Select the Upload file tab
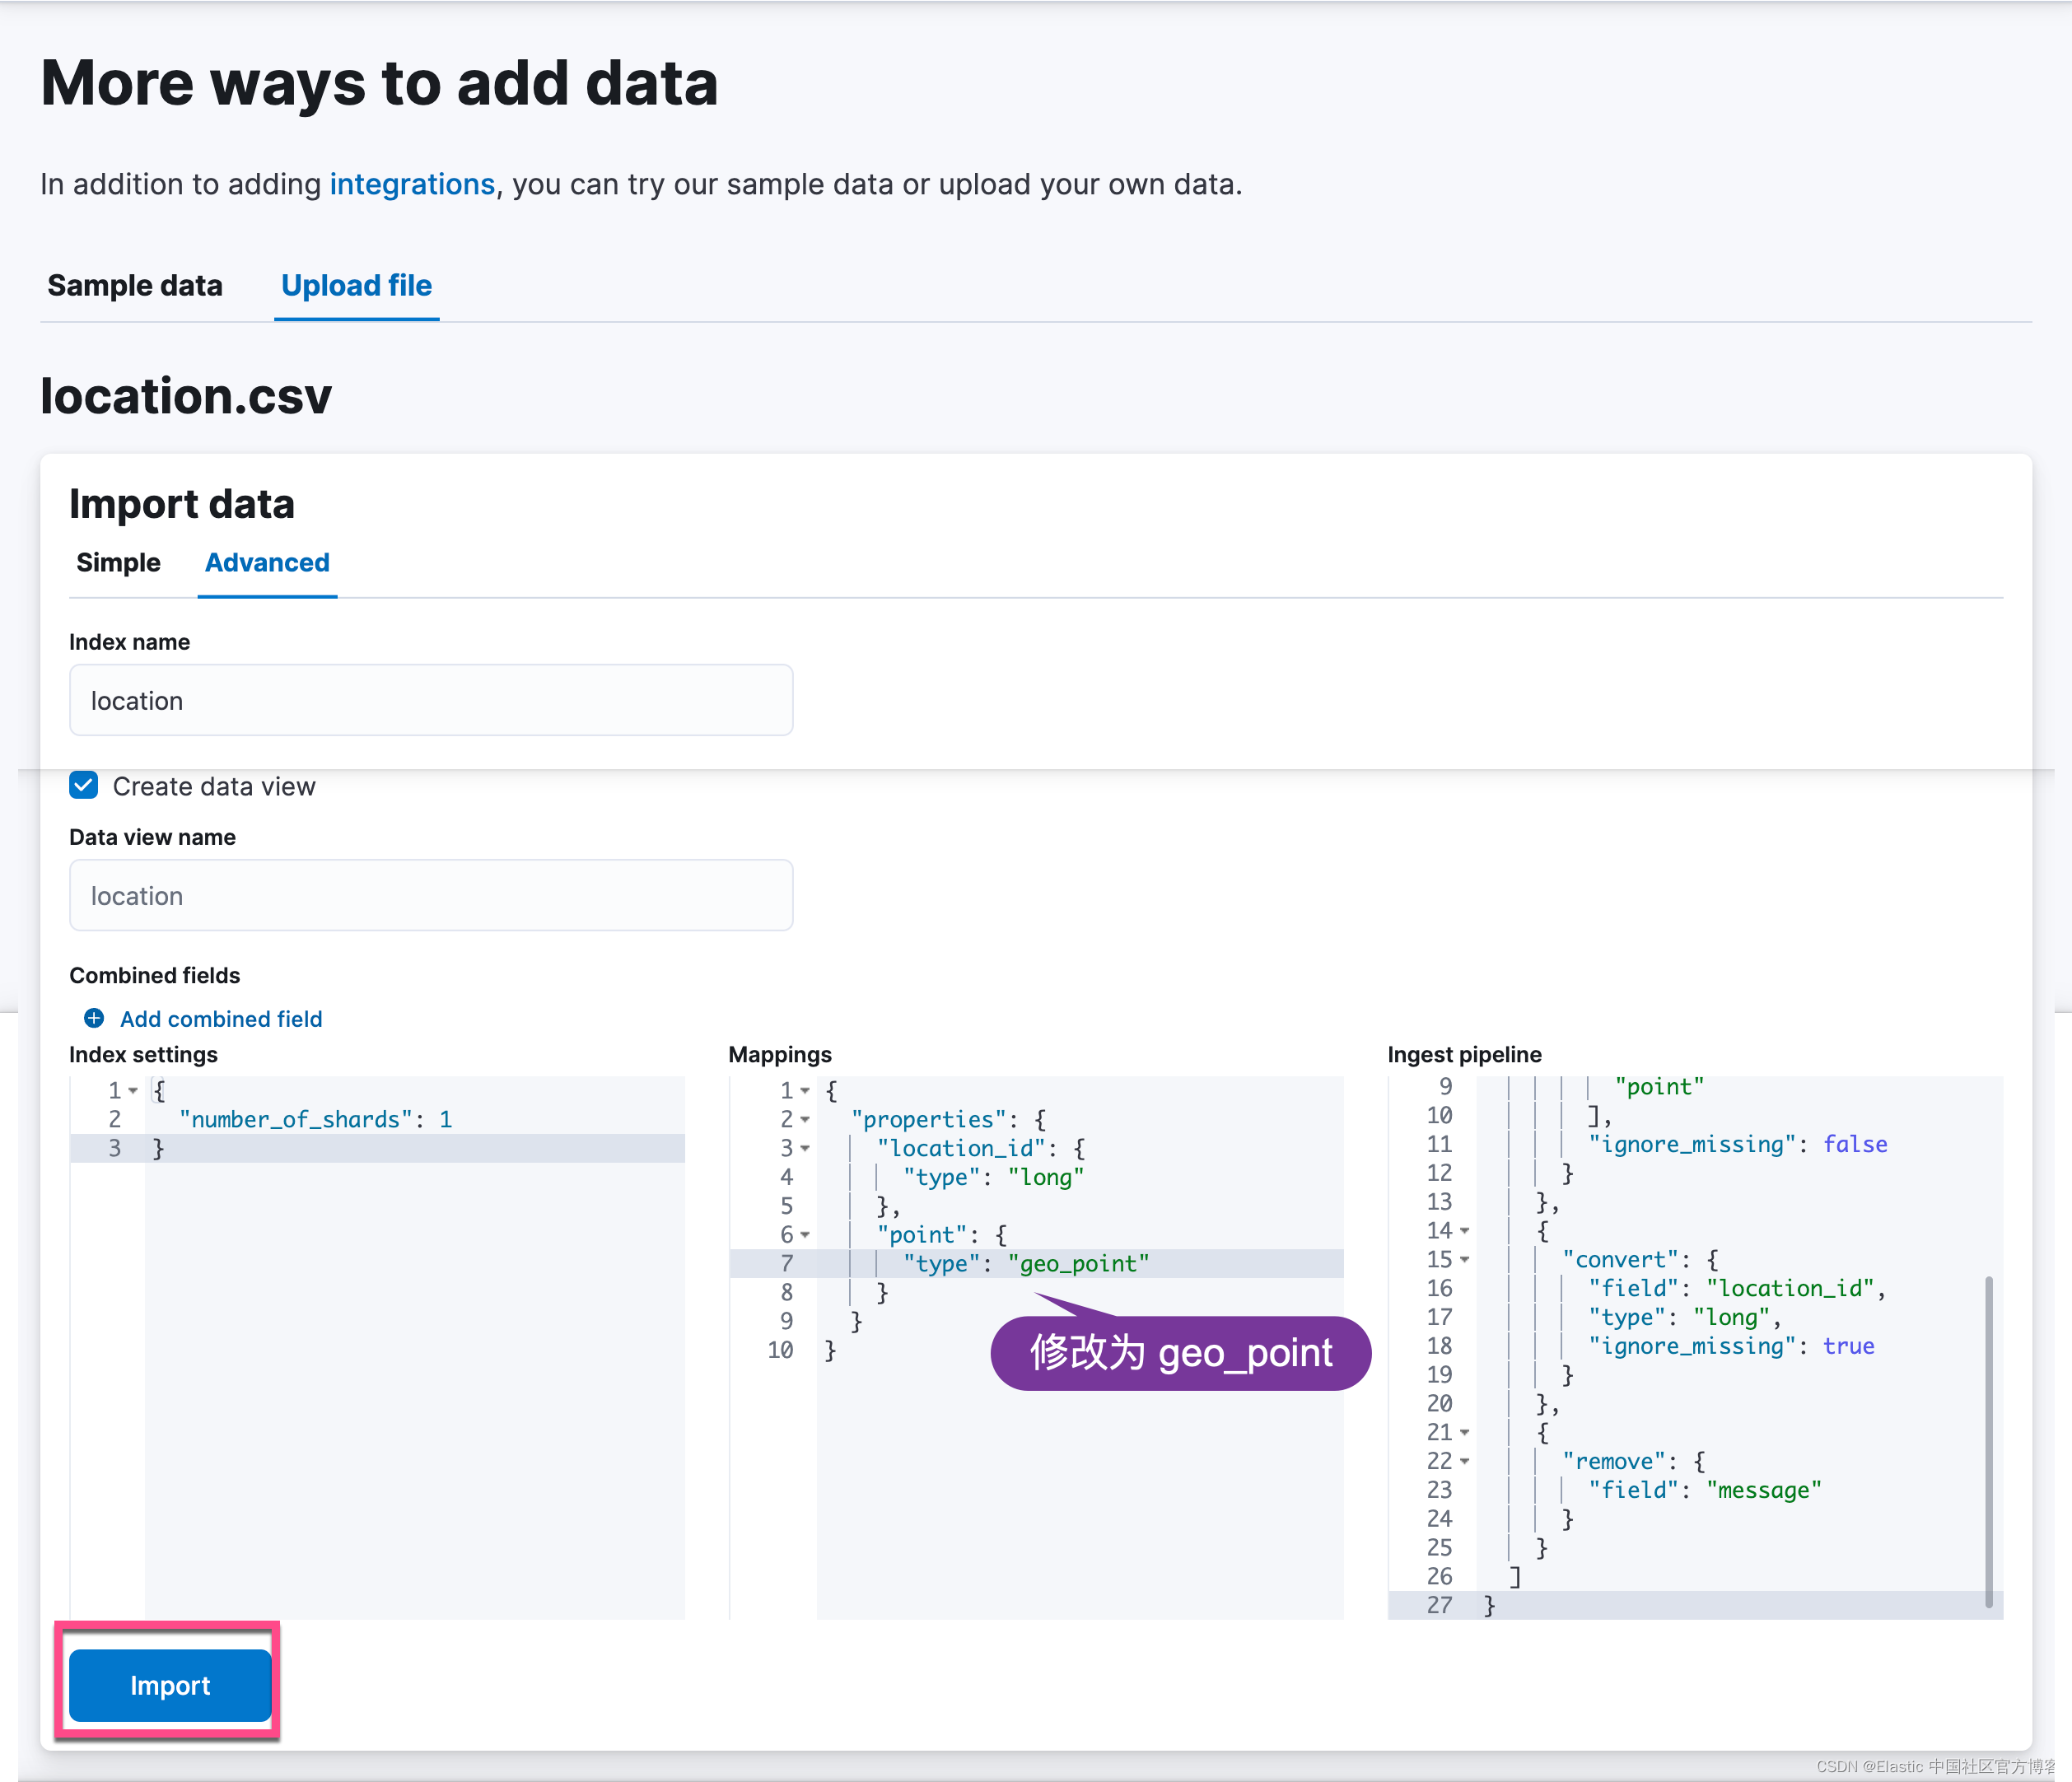Image resolution: width=2072 pixels, height=1782 pixels. (356, 286)
